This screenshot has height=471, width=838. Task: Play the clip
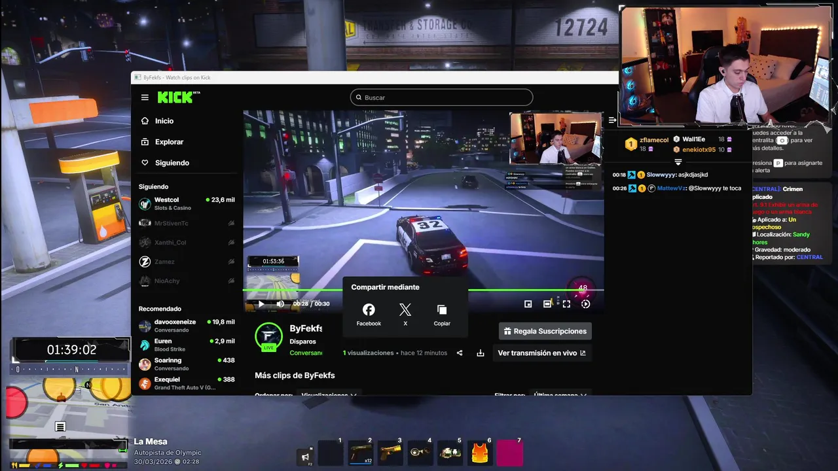[x=261, y=304]
